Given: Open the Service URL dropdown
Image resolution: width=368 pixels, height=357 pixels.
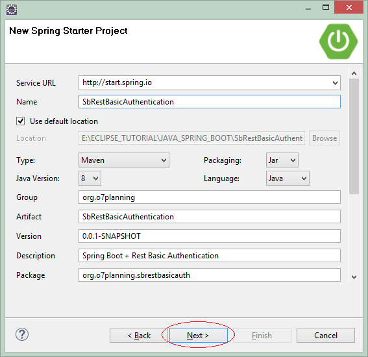Looking at the screenshot, I should click(x=335, y=82).
